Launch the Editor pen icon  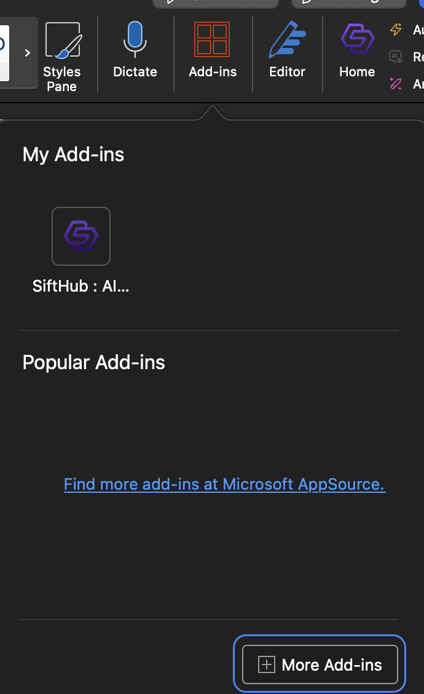[x=287, y=41]
